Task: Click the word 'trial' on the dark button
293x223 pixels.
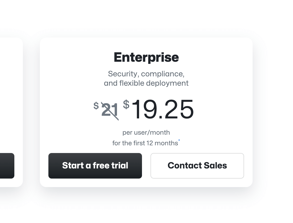Action: point(120,166)
